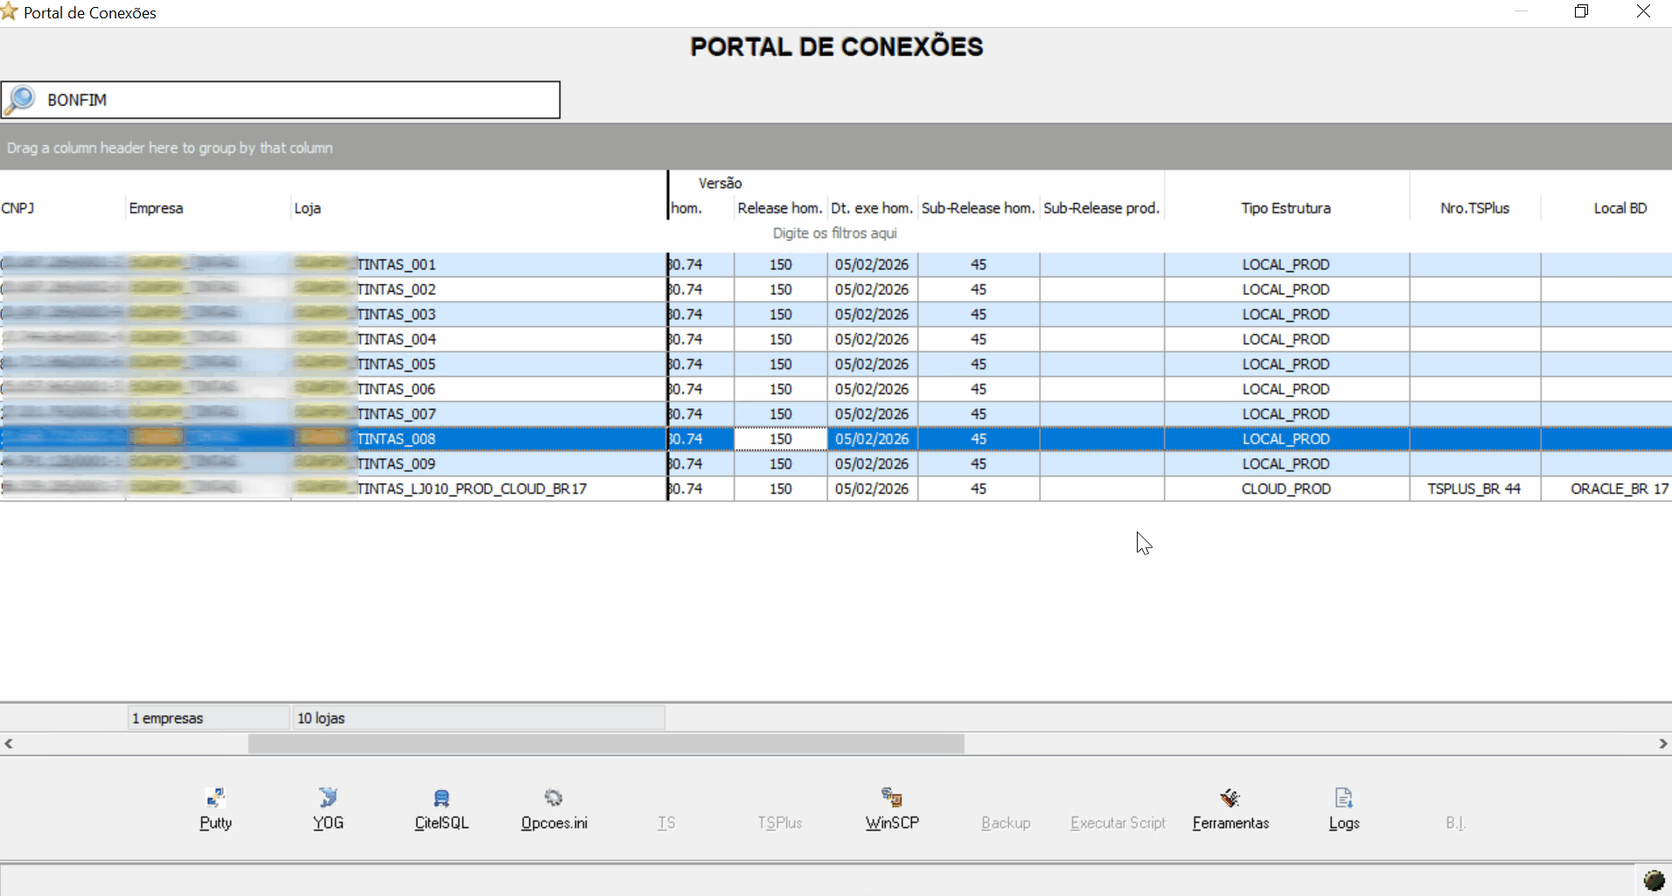
Task: Click the Executar Script button
Action: [1118, 823]
